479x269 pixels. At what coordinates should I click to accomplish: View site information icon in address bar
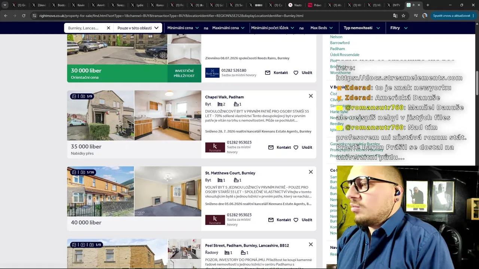(34, 16)
